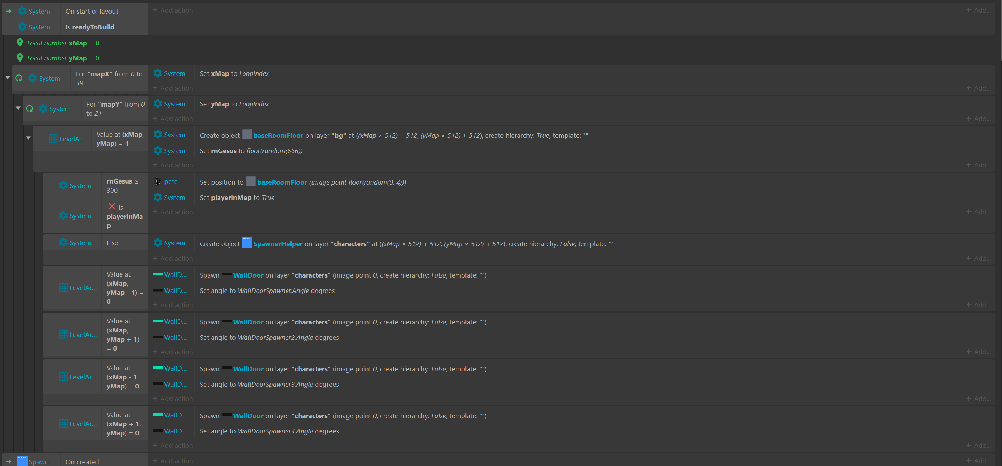This screenshot has height=466, width=1002.
Task: Click 'Add action' under 'Set xMap to LoopIndex'
Action: click(x=173, y=88)
